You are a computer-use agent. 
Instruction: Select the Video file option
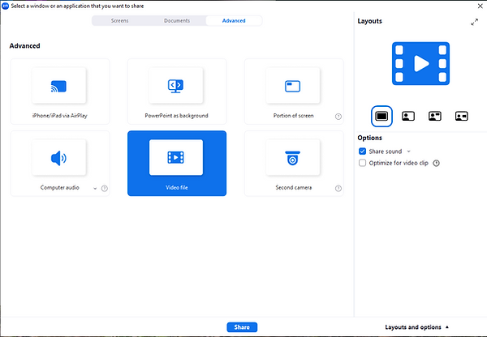pyautogui.click(x=177, y=164)
